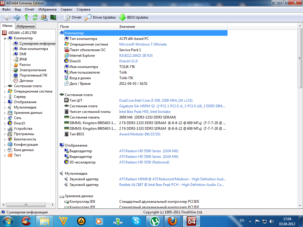303x227 pixels.
Task: Open the Realtek ALC887 audio link
Action: pos(172,184)
